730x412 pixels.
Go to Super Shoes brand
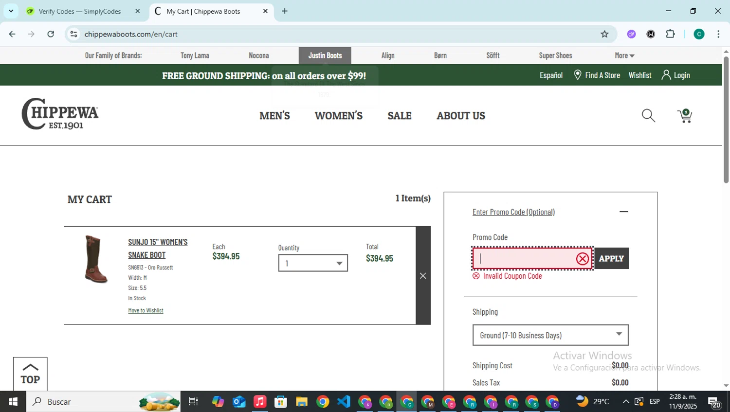[555, 55]
